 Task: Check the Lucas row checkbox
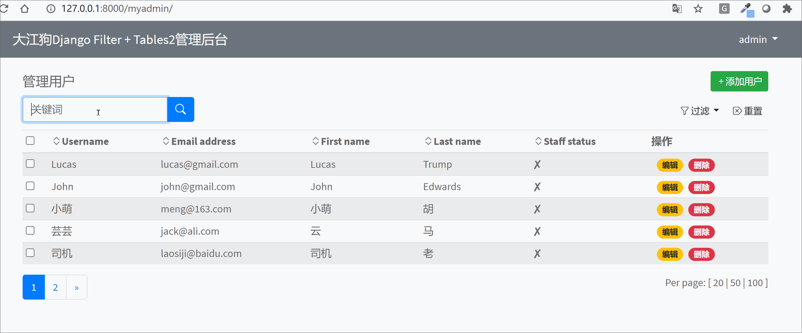click(x=30, y=164)
